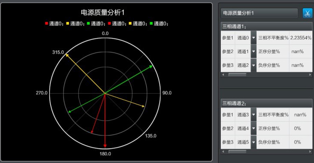The image size is (314, 163).
Task: Click the horizontal scrollbar thumb in 三相通道2
Action: point(237,152)
